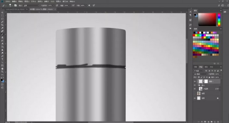This screenshot has height=123, width=229.
Task: Toggle Quick Mask mode in the toolbox
Action: click(2, 84)
